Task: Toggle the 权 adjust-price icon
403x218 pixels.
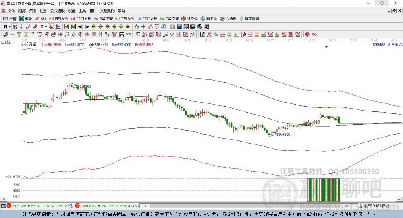Action: click(x=51, y=27)
